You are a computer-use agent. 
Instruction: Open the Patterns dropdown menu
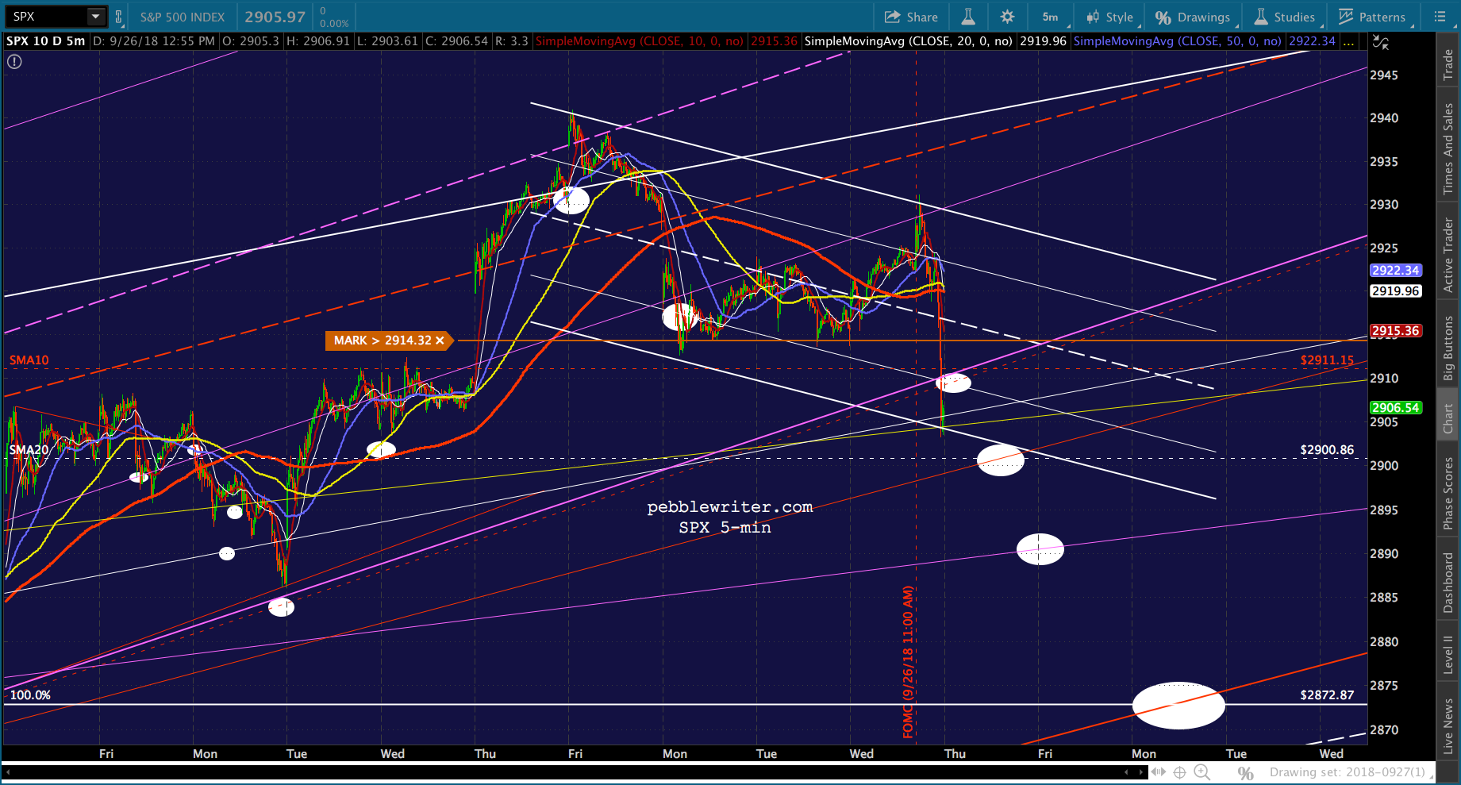click(1373, 17)
